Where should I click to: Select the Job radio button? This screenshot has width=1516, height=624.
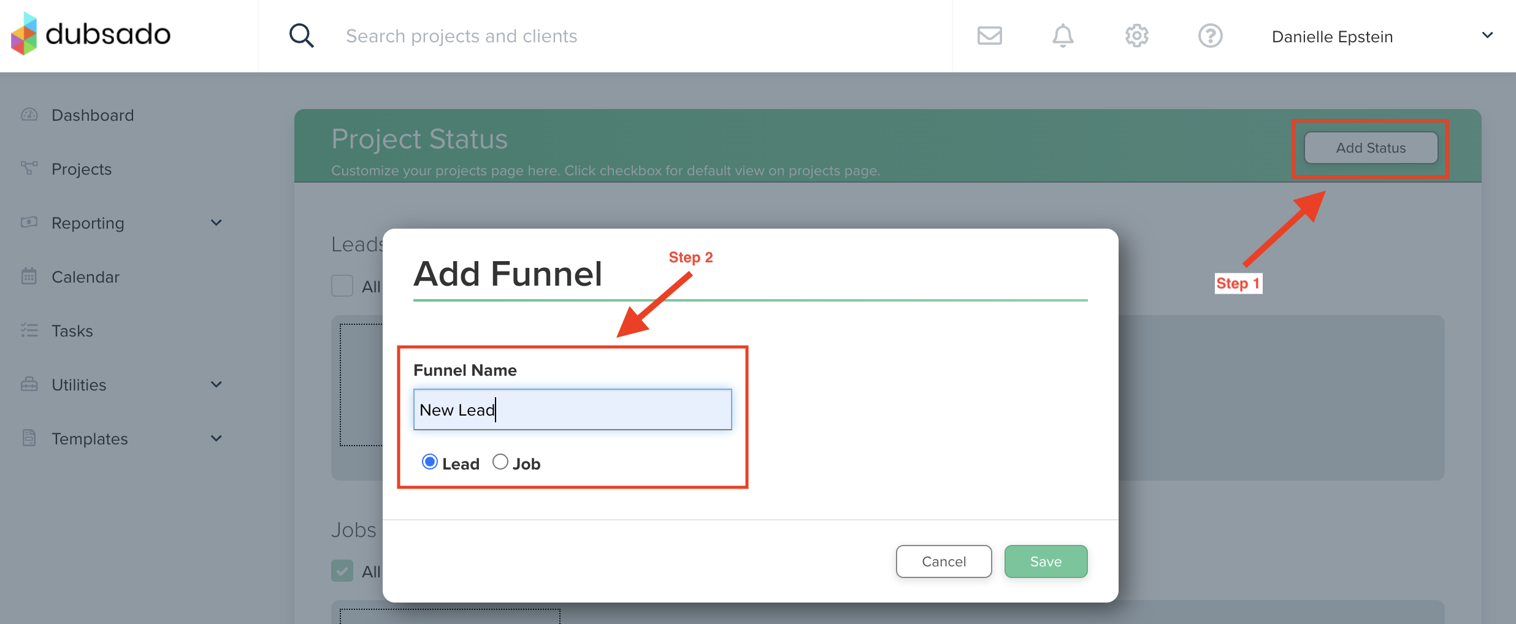(500, 462)
